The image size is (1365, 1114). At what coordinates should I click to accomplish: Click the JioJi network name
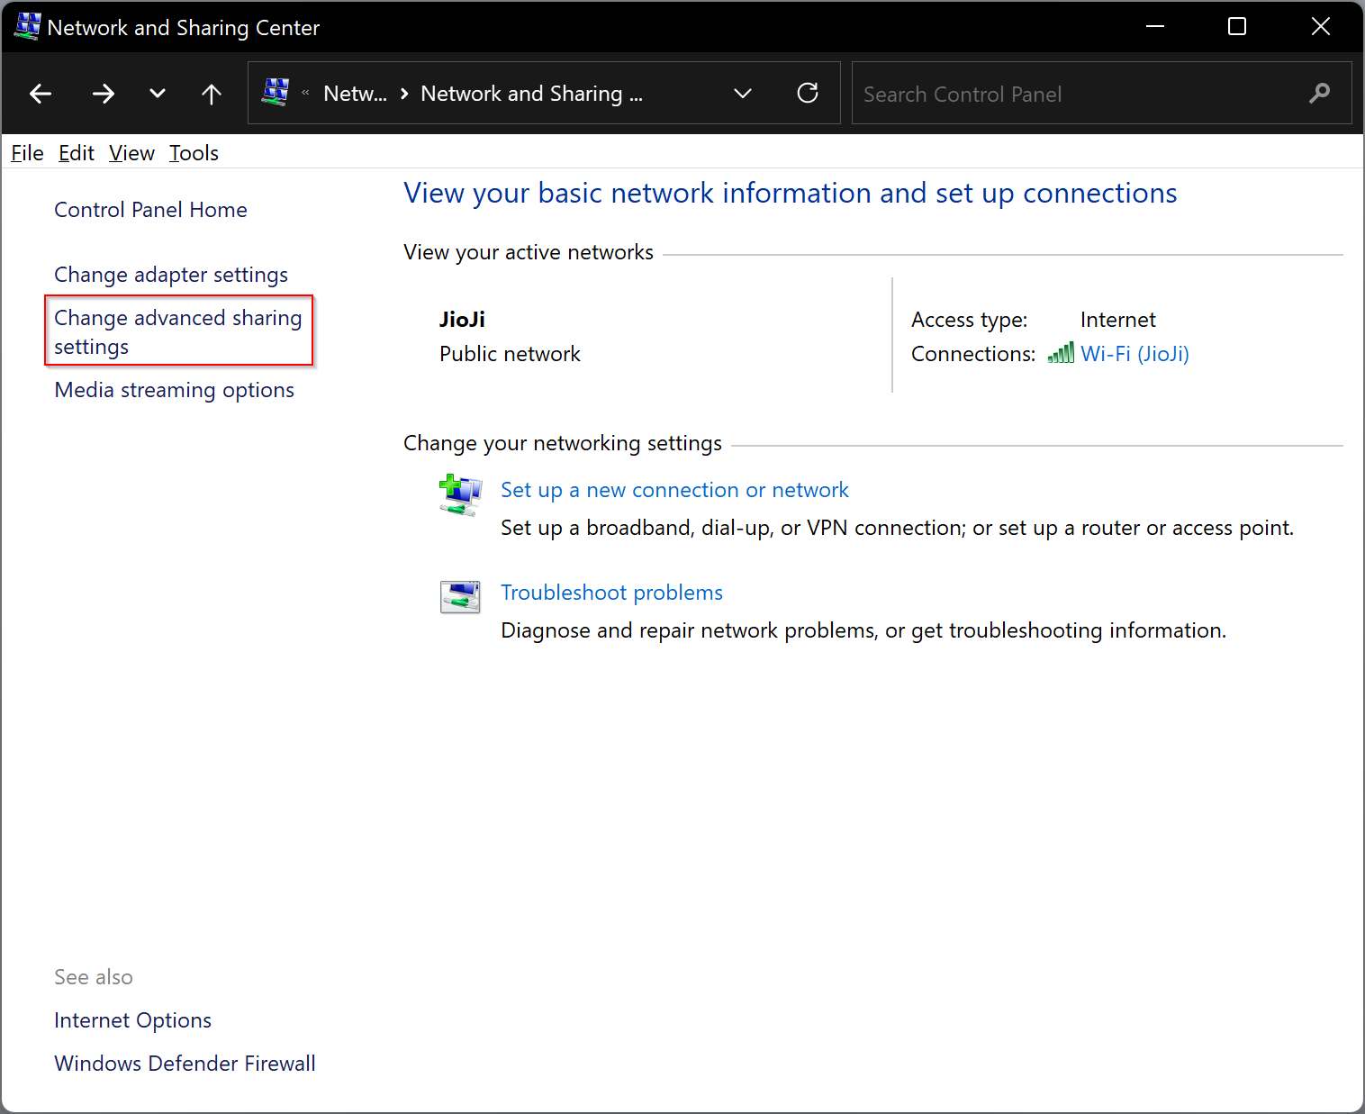click(462, 320)
